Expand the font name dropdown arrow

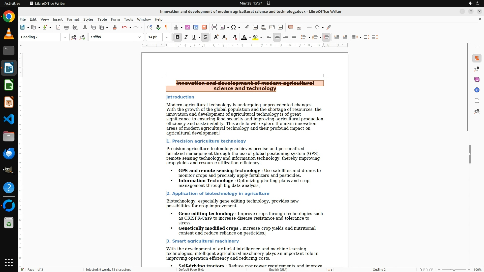[x=139, y=37]
